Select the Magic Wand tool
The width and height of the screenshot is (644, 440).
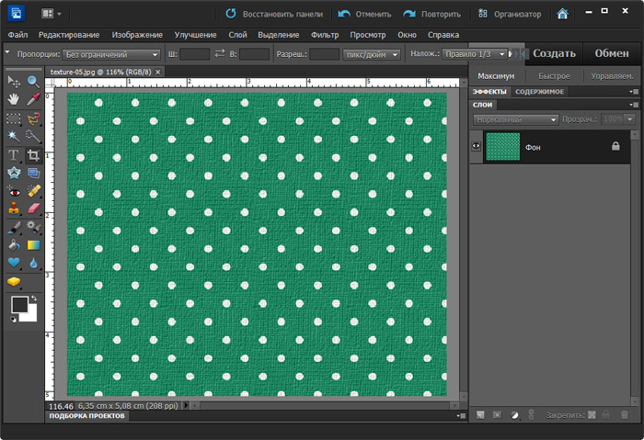click(x=14, y=136)
